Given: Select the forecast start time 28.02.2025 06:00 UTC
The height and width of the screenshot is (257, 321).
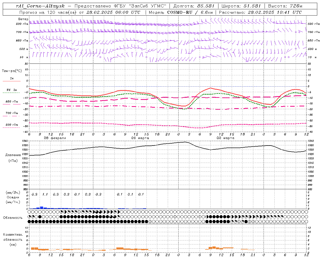Looking at the screenshot, I should coord(113,12).
